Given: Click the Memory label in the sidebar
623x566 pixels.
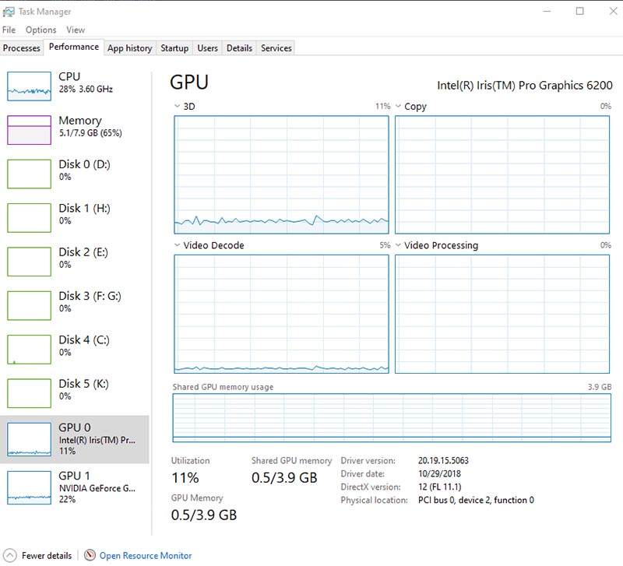Looking at the screenshot, I should 80,121.
